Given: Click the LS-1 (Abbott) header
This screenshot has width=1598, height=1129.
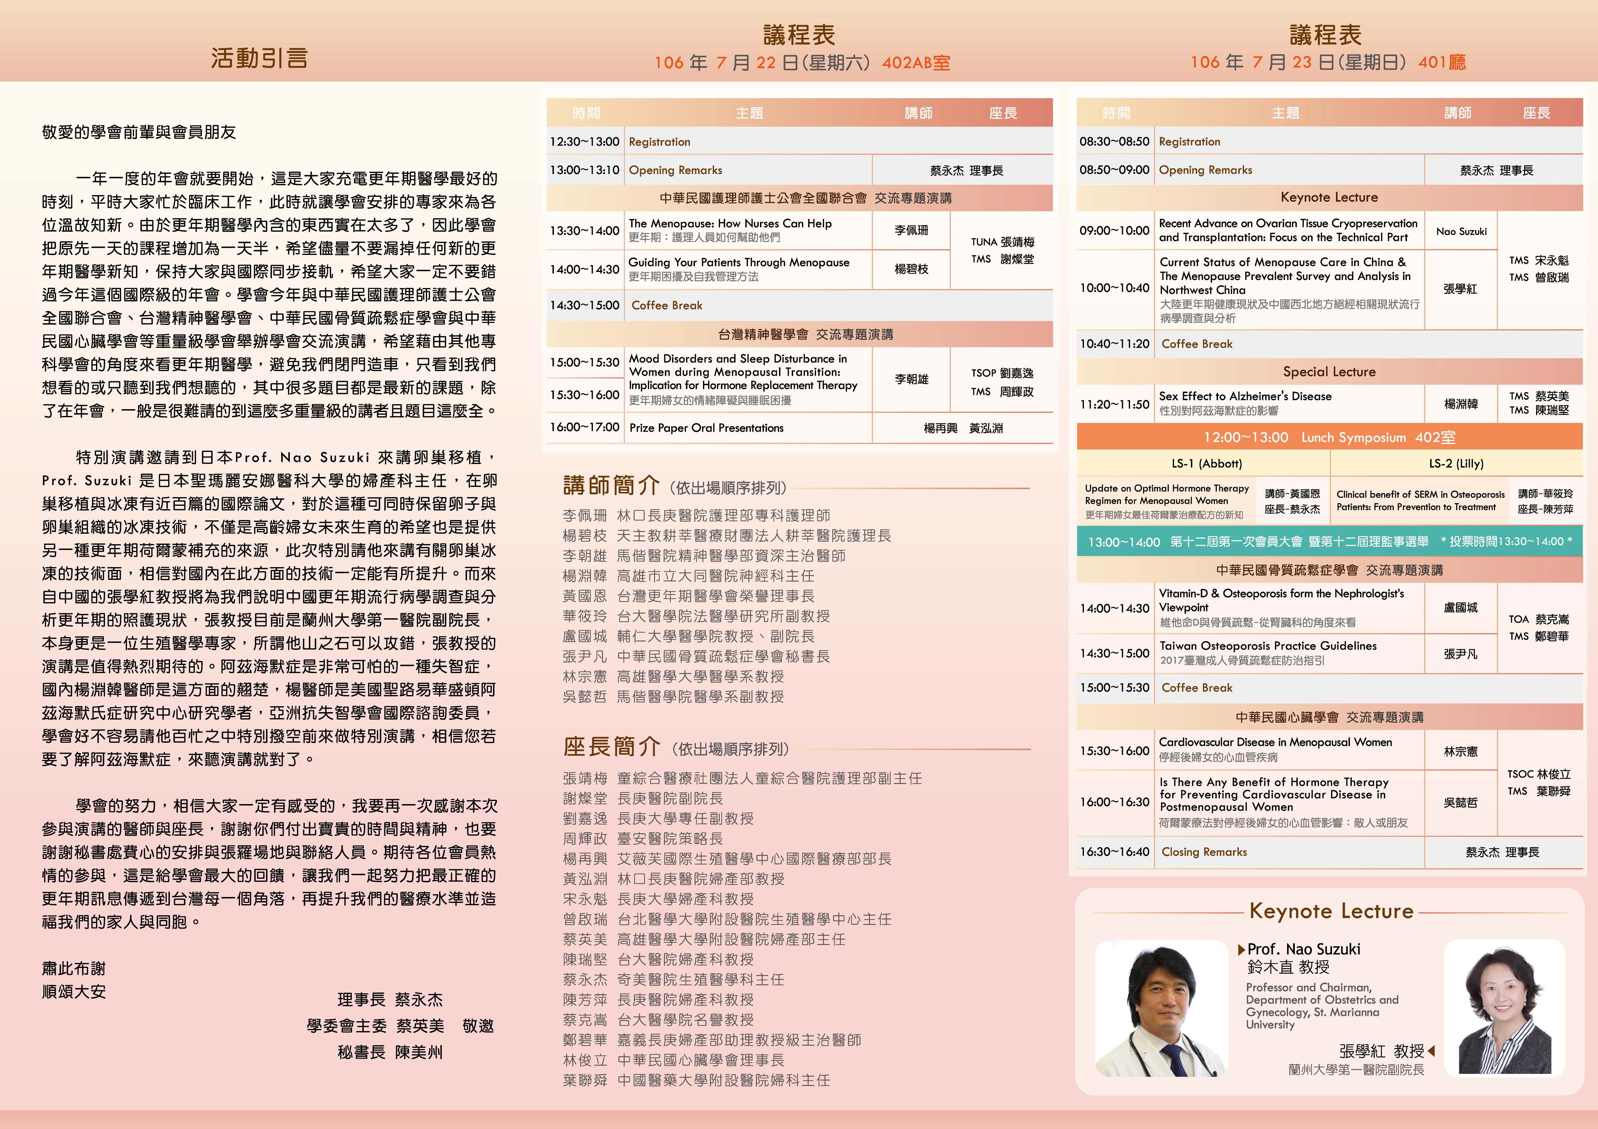Looking at the screenshot, I should [x=1206, y=464].
